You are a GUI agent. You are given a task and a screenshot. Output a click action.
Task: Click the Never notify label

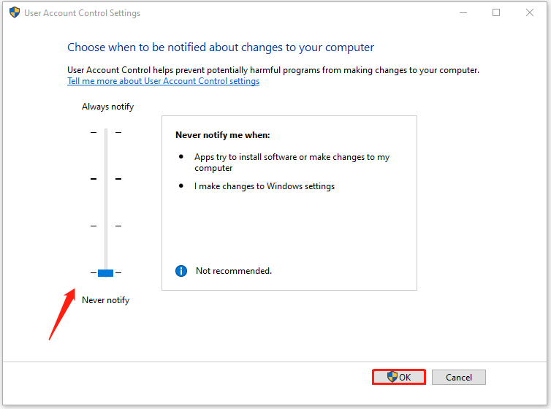point(105,300)
